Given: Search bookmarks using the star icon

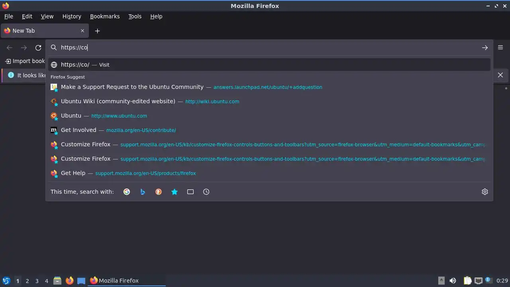Looking at the screenshot, I should 175,192.
